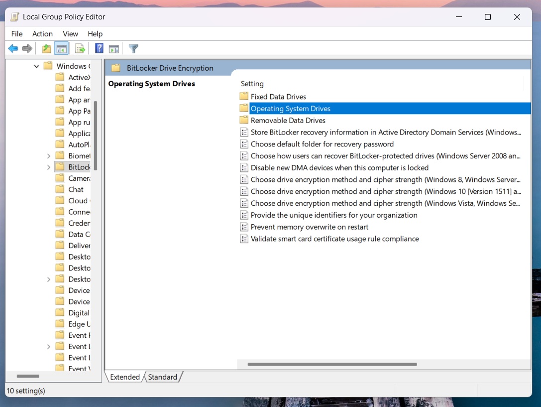Toggle the Show/Hide Console Tree icon

coord(61,48)
